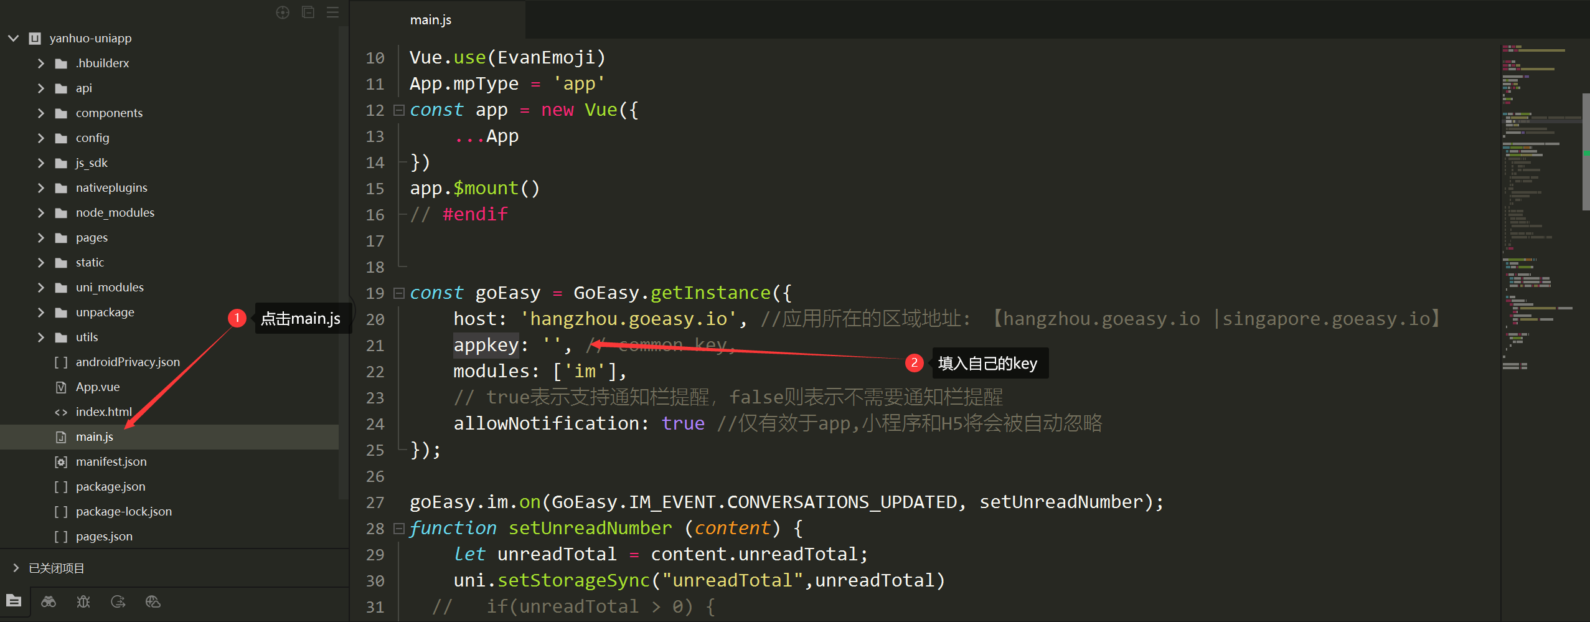Click 'hangzhou.goeasy.io' host string on line 20
Viewport: 1590px width, 622px height.
[x=628, y=319]
